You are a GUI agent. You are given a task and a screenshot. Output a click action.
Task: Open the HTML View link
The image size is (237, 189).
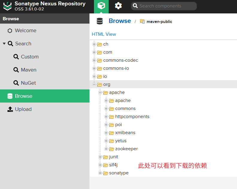click(104, 34)
